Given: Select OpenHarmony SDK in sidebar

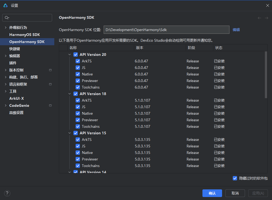Looking at the screenshot, I should pyautogui.click(x=27, y=42).
